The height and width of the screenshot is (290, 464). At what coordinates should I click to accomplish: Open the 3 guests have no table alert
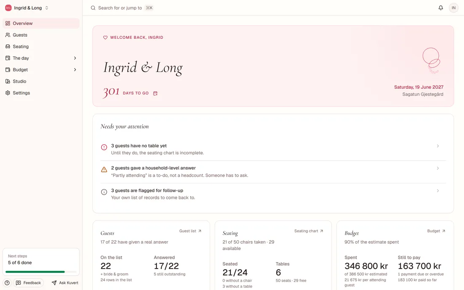coord(273,149)
